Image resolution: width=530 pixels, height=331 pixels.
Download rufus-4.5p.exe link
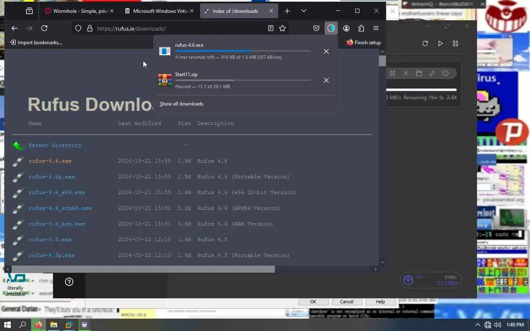[52, 255]
